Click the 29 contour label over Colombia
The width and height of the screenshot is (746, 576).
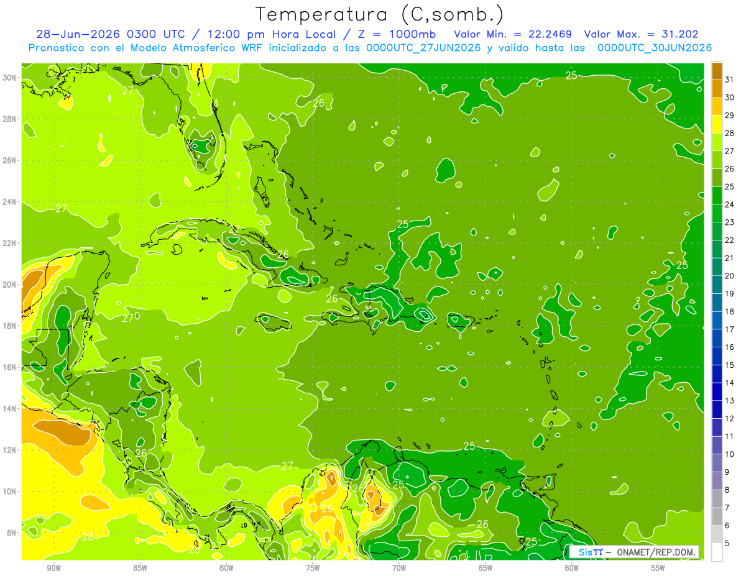click(x=327, y=508)
